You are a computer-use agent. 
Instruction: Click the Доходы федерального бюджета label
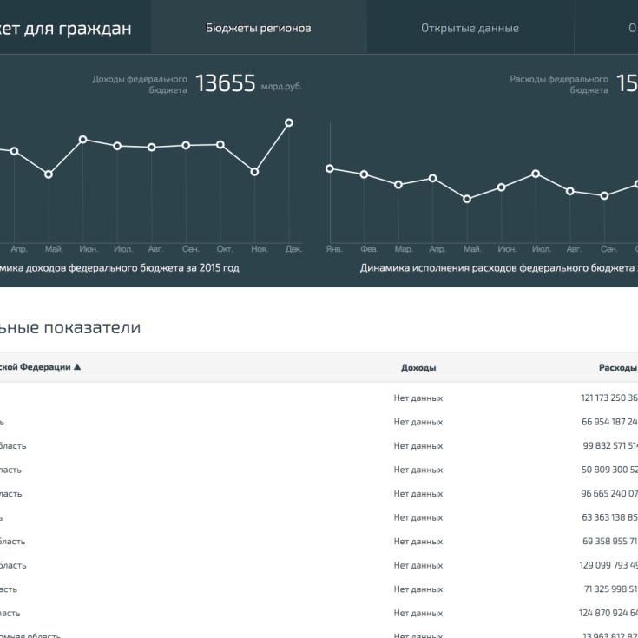pos(140,84)
